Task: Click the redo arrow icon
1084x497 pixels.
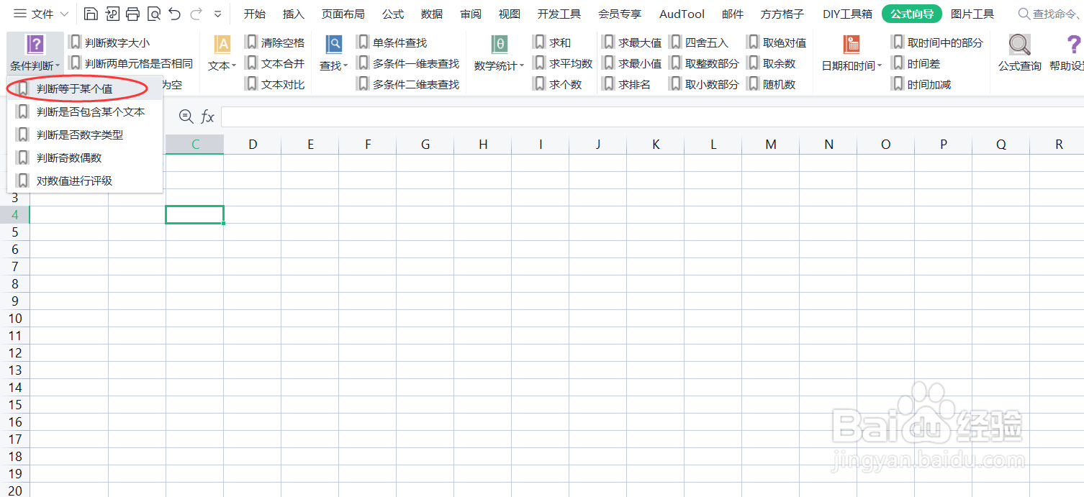Action: (196, 14)
